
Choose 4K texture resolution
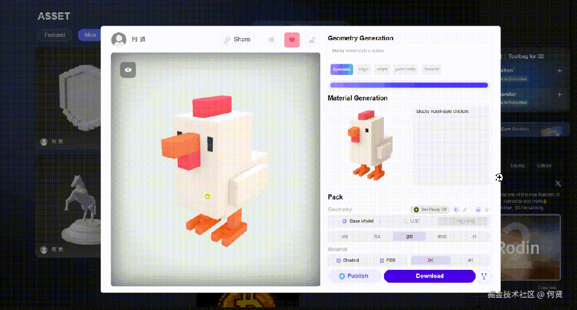[x=470, y=261]
